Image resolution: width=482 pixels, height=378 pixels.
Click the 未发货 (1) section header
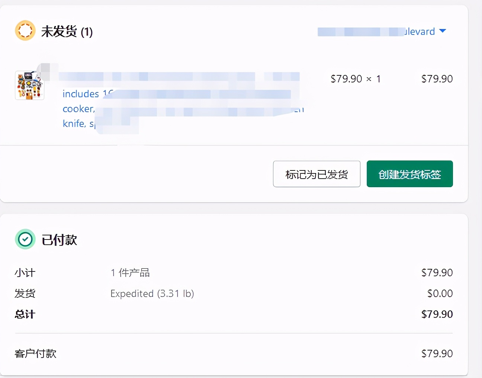(x=67, y=32)
